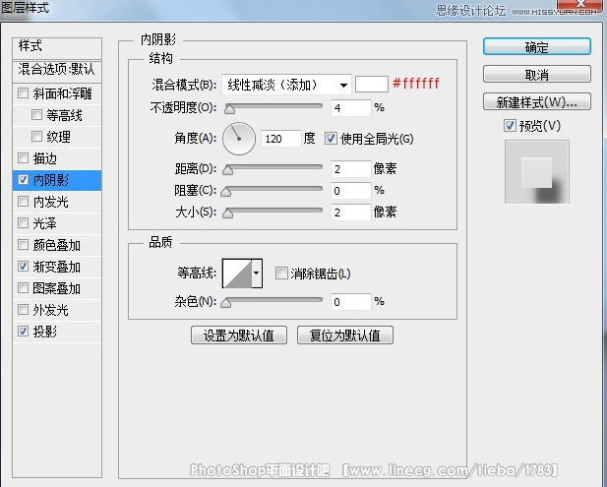This screenshot has height=487, width=607.
Task: Click the 取消 button
Action: (x=537, y=75)
